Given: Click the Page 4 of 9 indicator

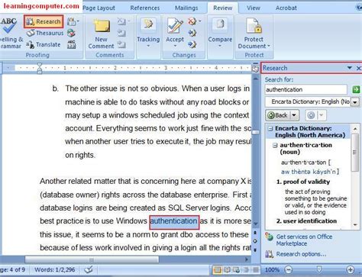Looking at the screenshot, I should pos(13,269).
